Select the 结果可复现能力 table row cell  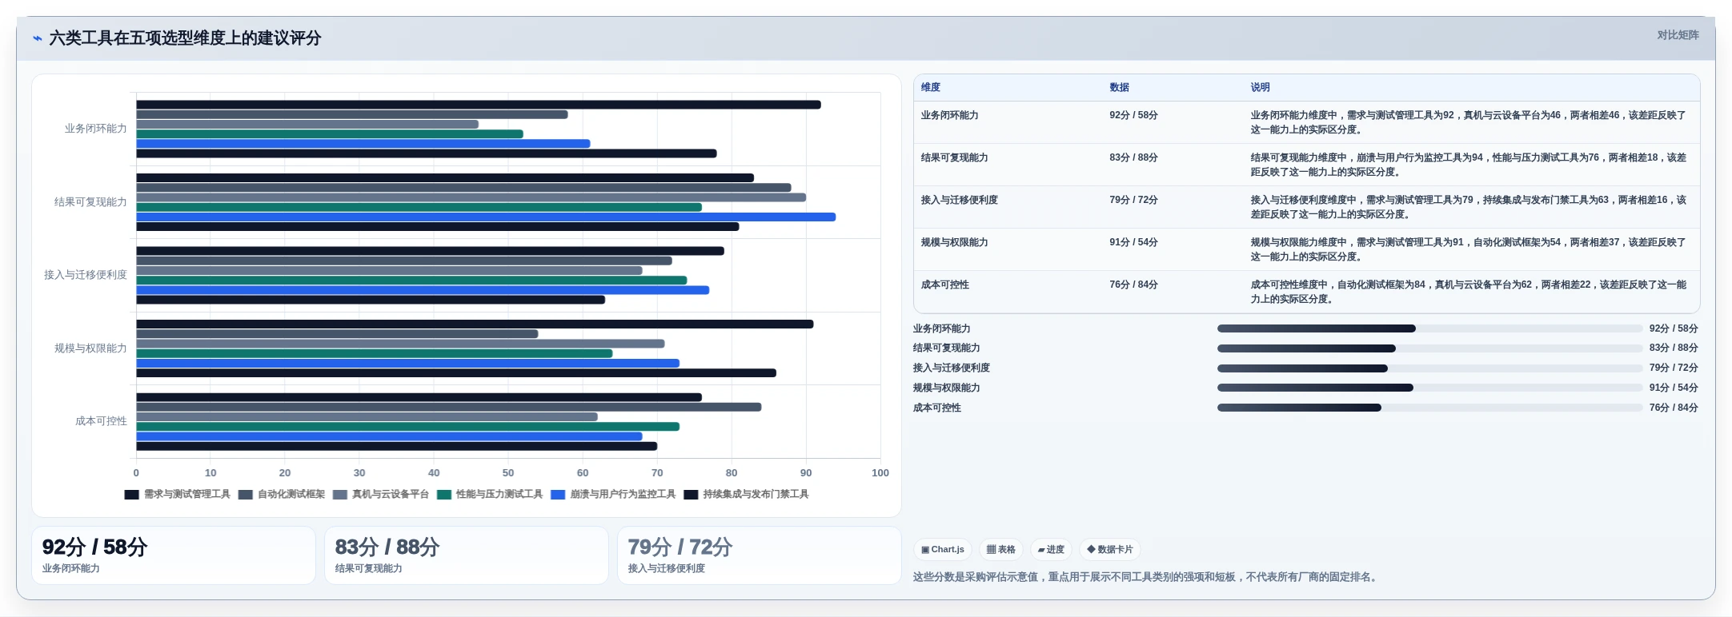[954, 157]
